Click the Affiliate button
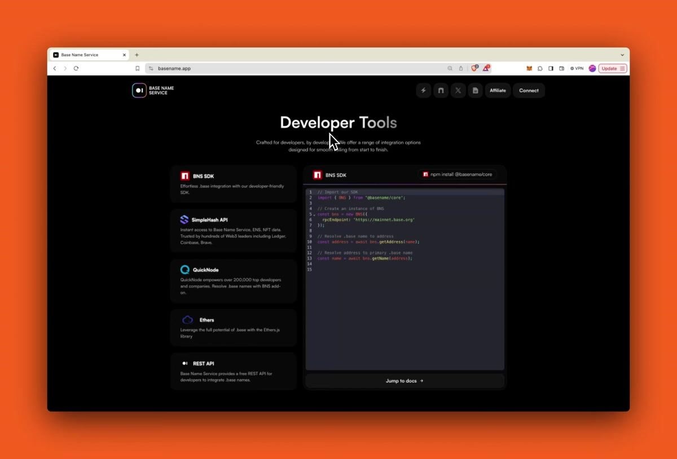 coord(498,90)
